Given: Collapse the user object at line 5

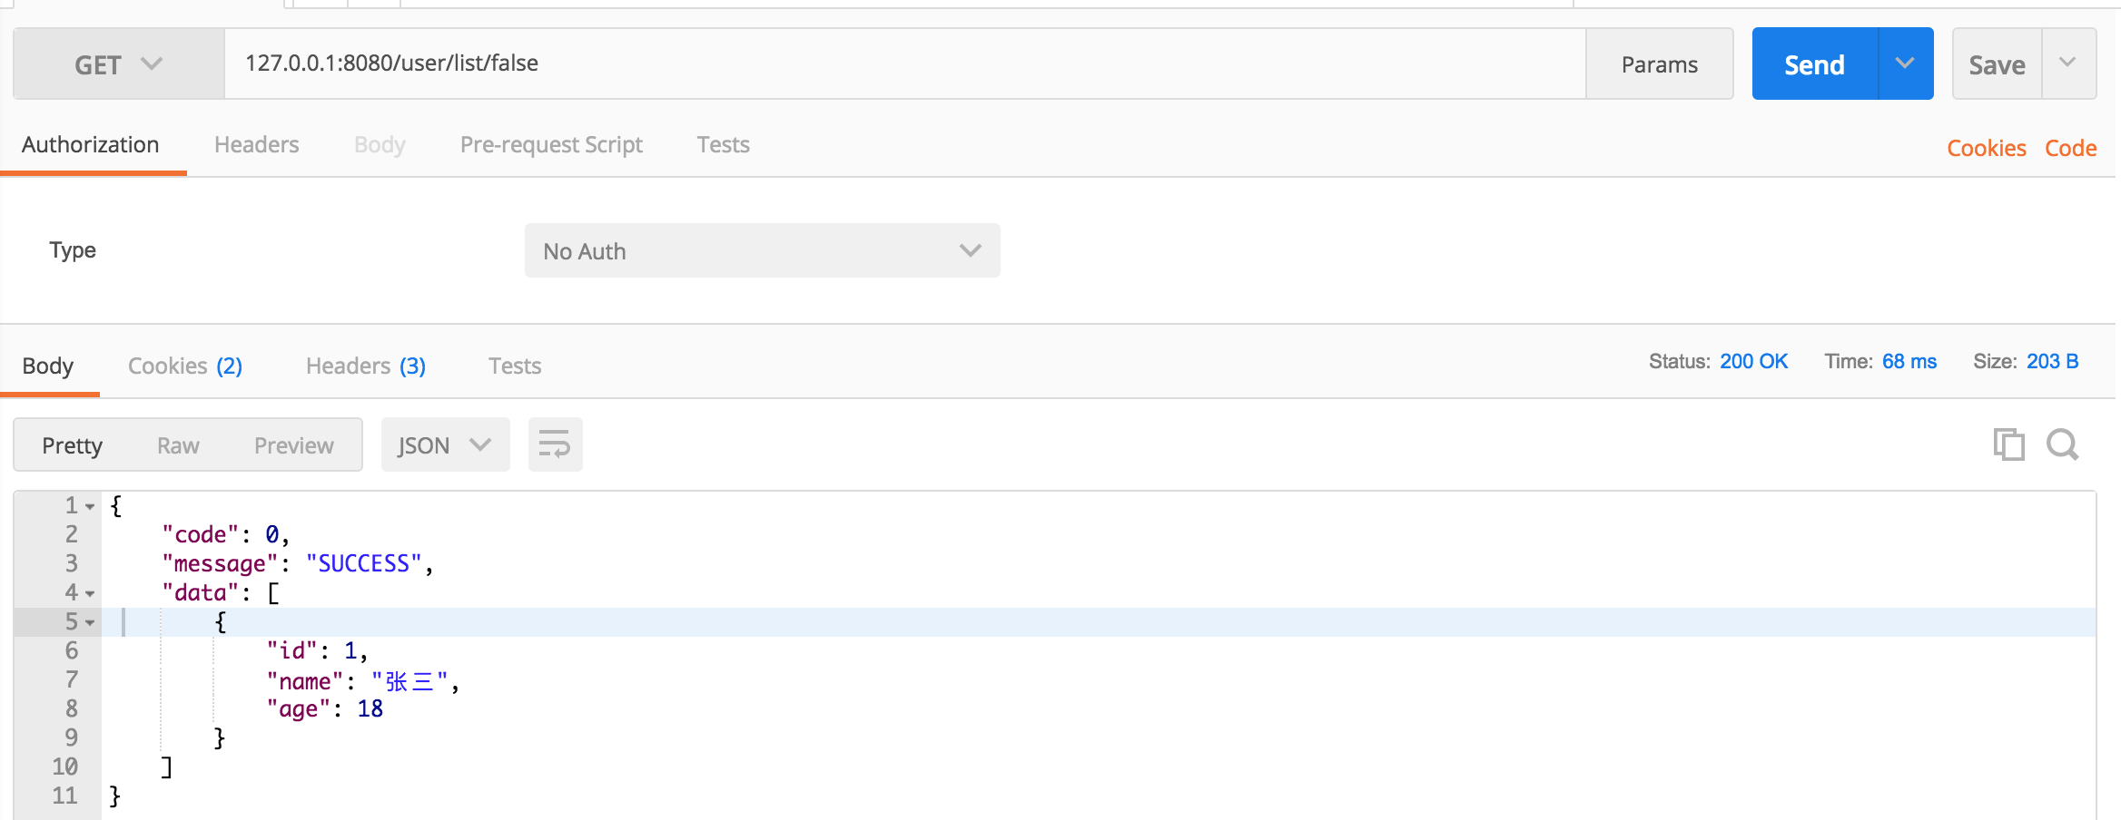Looking at the screenshot, I should [91, 623].
